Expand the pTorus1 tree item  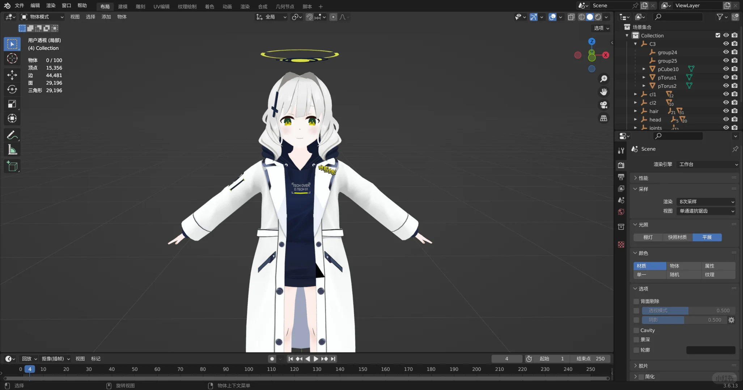[x=644, y=78]
